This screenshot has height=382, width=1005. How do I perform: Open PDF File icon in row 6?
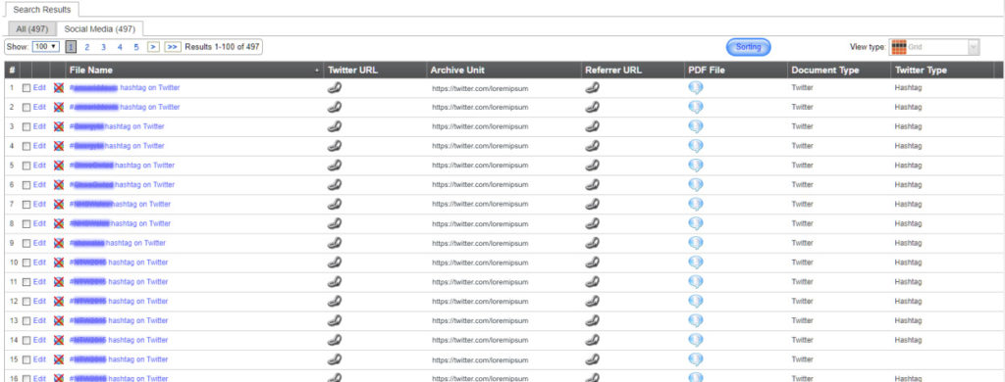click(x=696, y=185)
